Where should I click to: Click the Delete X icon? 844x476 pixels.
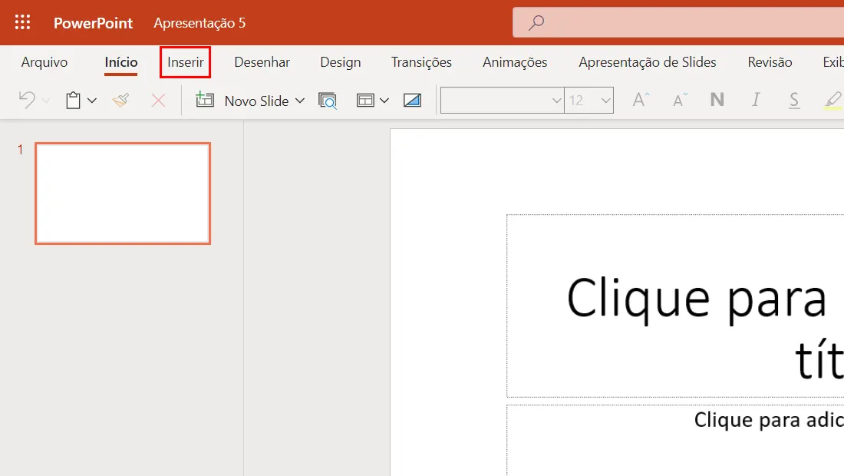(x=158, y=100)
